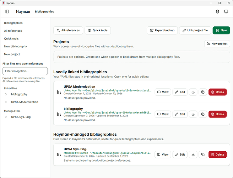Click download icon for UPSA Sys. Eng.
233x178 pixels.
click(193, 155)
